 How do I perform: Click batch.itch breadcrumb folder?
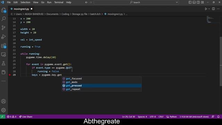pos(95,14)
